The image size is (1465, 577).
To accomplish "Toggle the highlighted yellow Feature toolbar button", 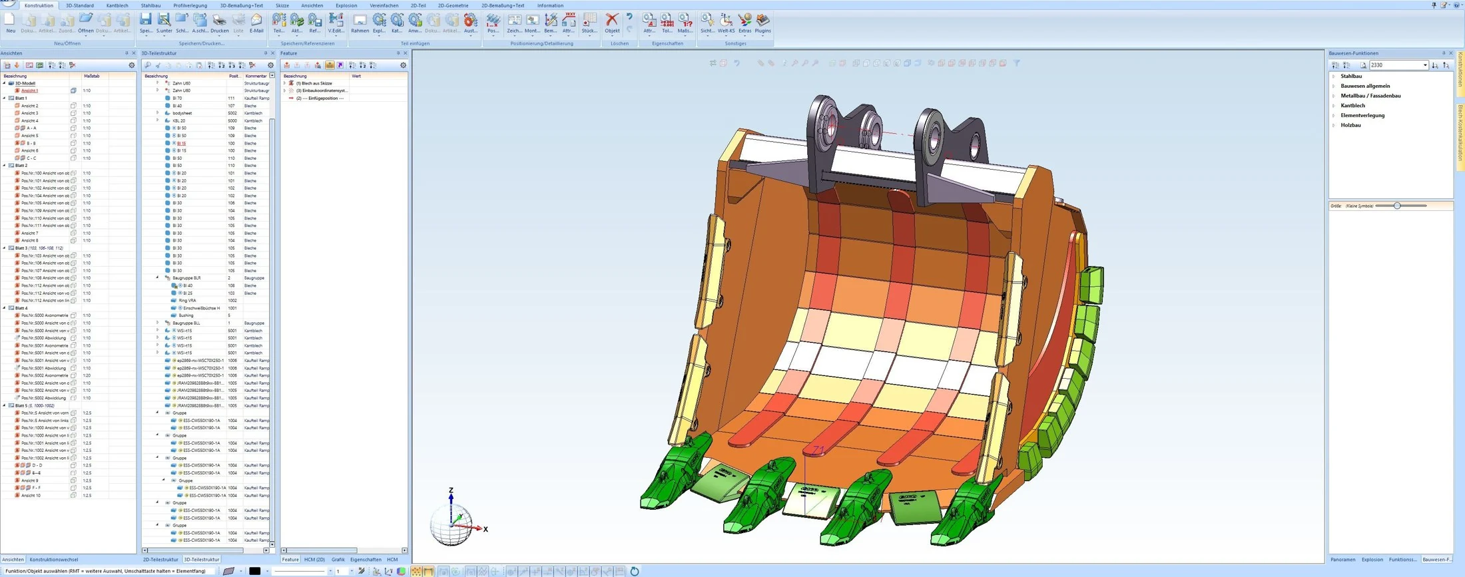I will tap(330, 65).
